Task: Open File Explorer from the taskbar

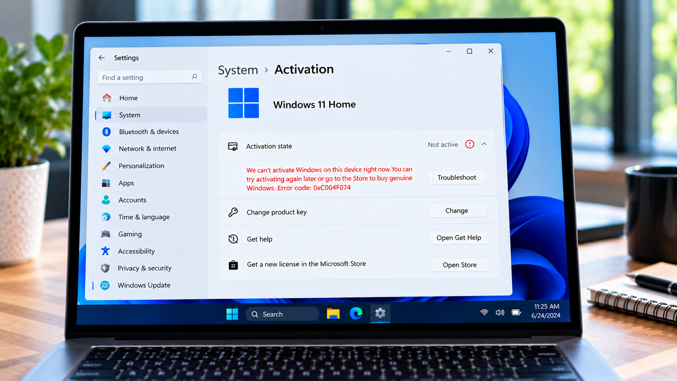Action: [333, 314]
